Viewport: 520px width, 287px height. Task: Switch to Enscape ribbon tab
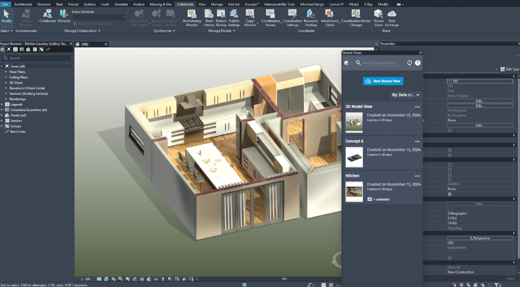pos(252,4)
